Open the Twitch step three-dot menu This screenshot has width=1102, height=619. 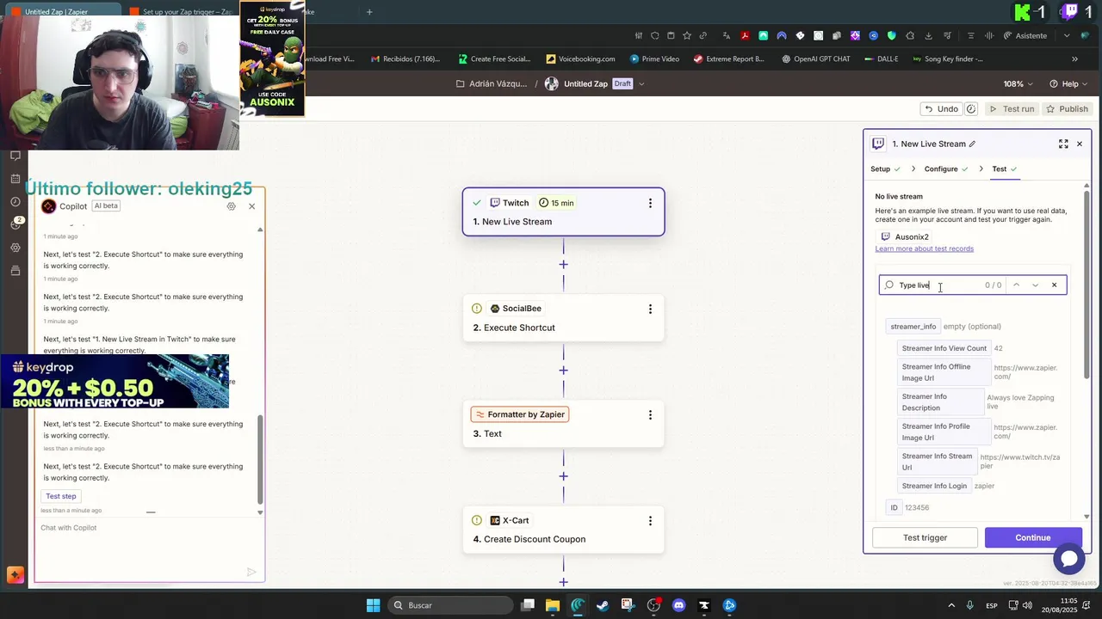click(650, 203)
